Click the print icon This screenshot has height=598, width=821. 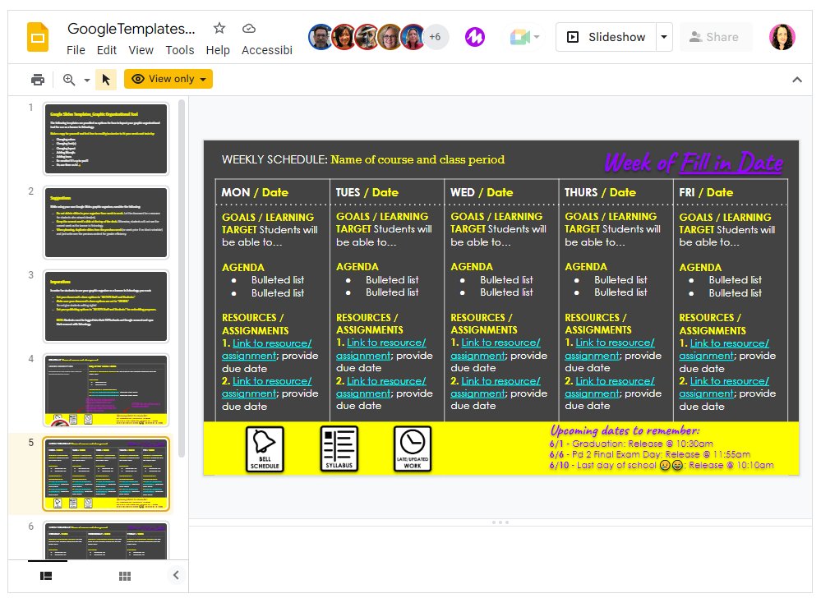(x=38, y=80)
